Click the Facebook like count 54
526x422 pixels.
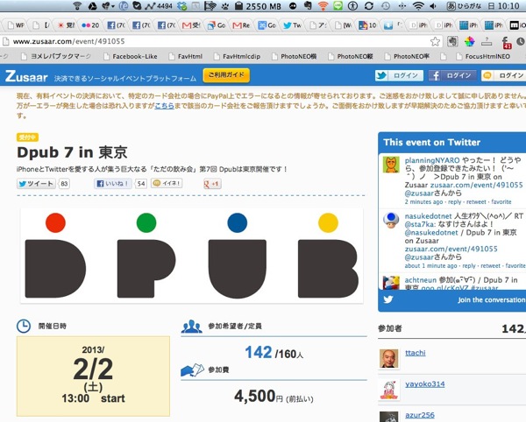[141, 184]
